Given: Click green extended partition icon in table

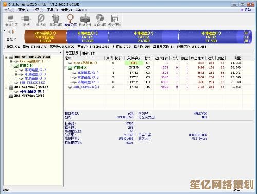Looking at the screenshot, I should (x=70, y=68).
